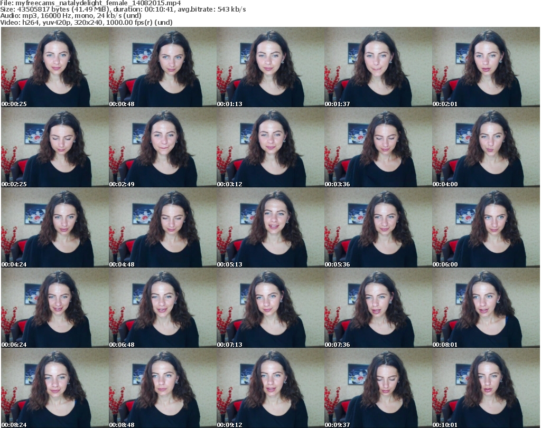Select the thumbnail frame stamped 00:00:48
Viewport: 541px width, 428px height.
click(163, 67)
